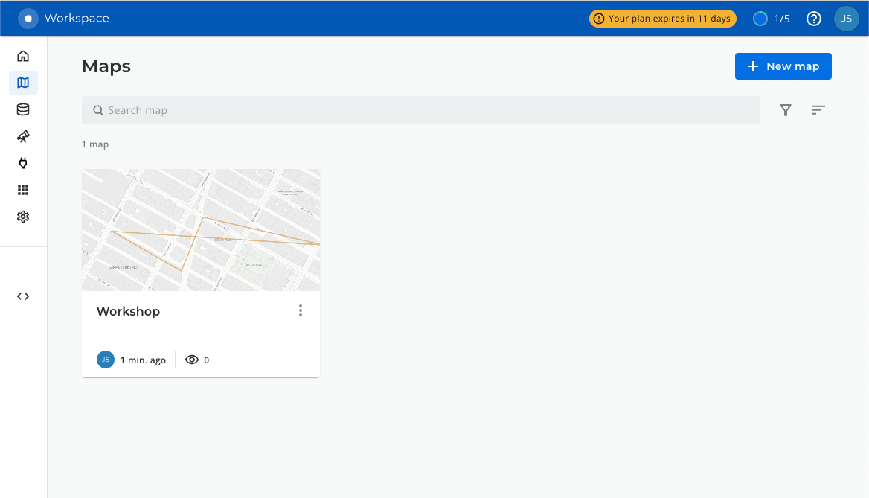The height and width of the screenshot is (498, 869).
Task: Click the New map button
Action: tap(783, 66)
